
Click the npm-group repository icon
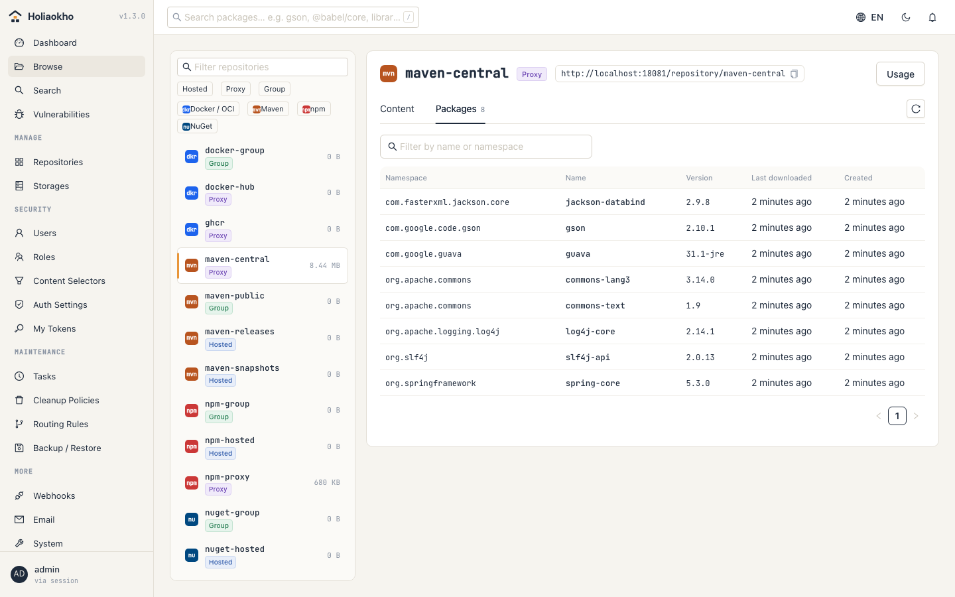(192, 411)
